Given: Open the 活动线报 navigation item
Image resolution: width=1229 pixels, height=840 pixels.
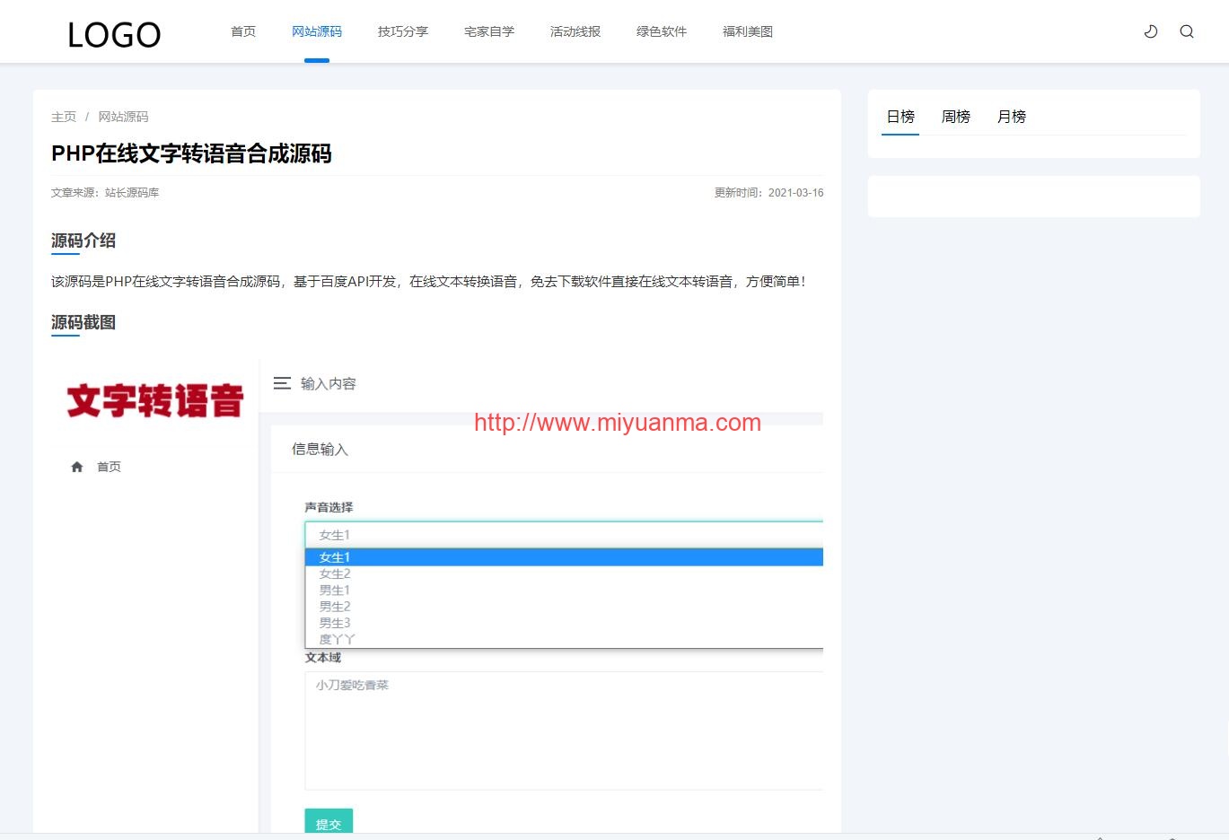Looking at the screenshot, I should pyautogui.click(x=575, y=31).
